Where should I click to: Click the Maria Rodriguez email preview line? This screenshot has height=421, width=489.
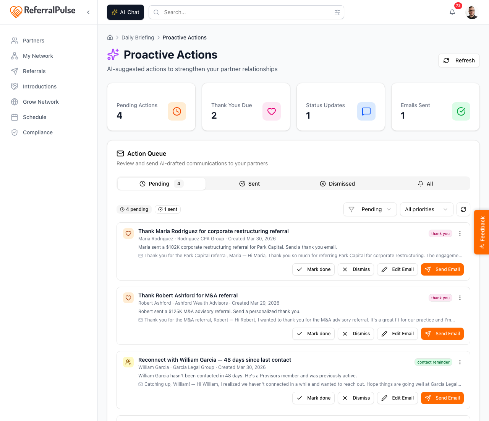coord(300,256)
